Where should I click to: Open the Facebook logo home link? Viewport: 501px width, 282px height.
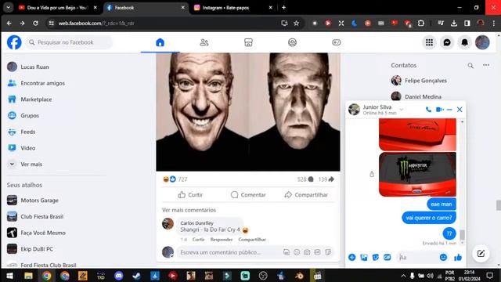coord(14,42)
